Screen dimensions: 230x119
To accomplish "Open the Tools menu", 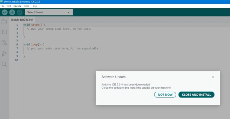I will coord(26,6).
